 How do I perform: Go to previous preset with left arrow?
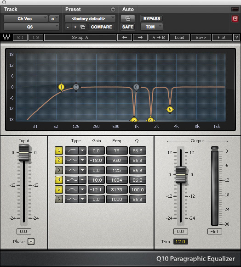tap(125, 38)
